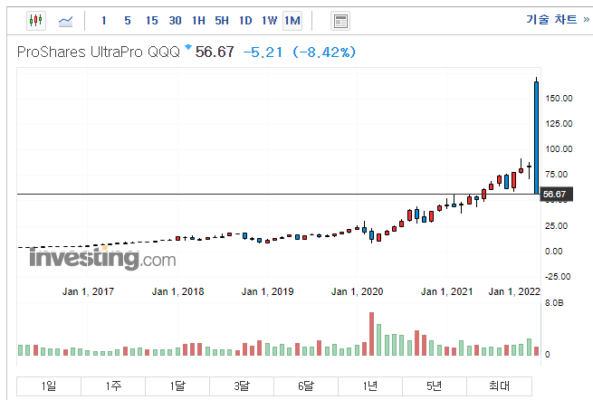Click the 150.00 price axis label
Viewport: 593px width, 400px height.
click(x=559, y=99)
